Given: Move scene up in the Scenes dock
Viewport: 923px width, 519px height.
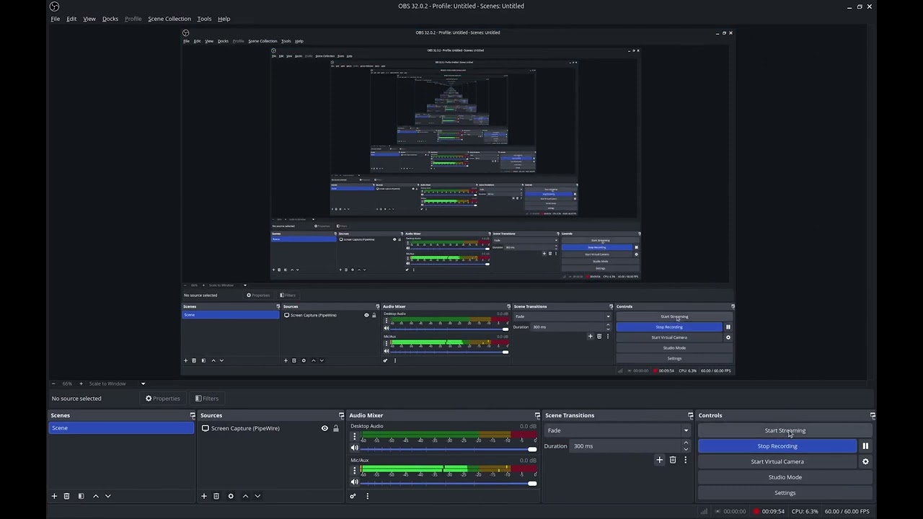Looking at the screenshot, I should click(x=96, y=496).
